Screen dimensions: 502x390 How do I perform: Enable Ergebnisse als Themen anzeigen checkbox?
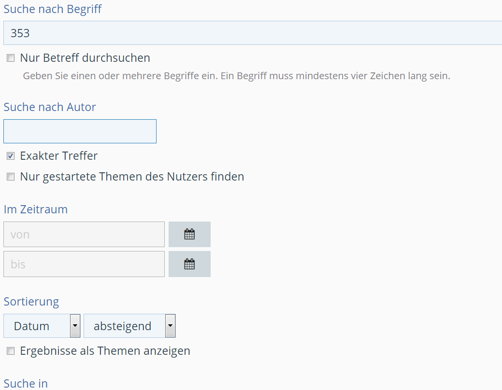coord(11,351)
